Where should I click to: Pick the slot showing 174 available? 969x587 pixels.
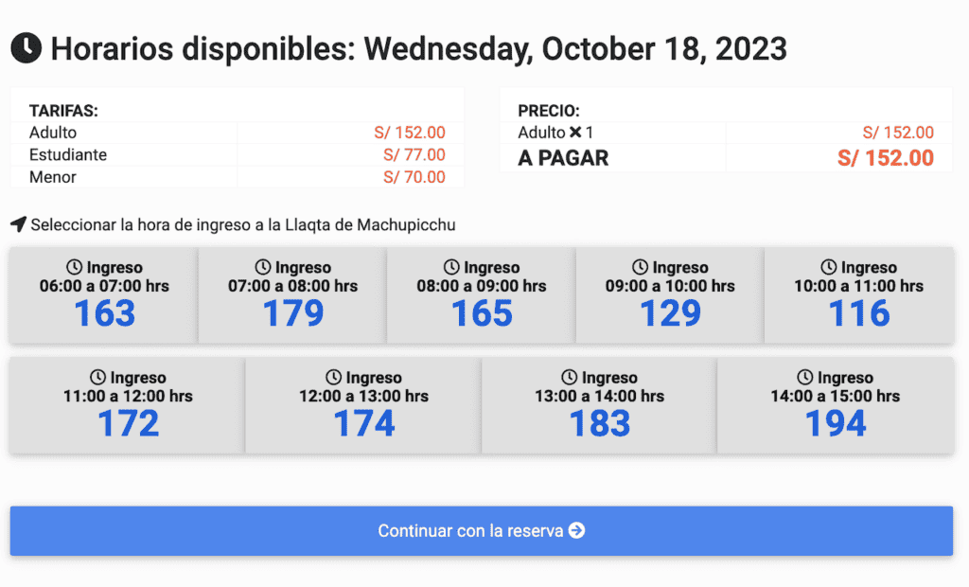[x=363, y=406]
